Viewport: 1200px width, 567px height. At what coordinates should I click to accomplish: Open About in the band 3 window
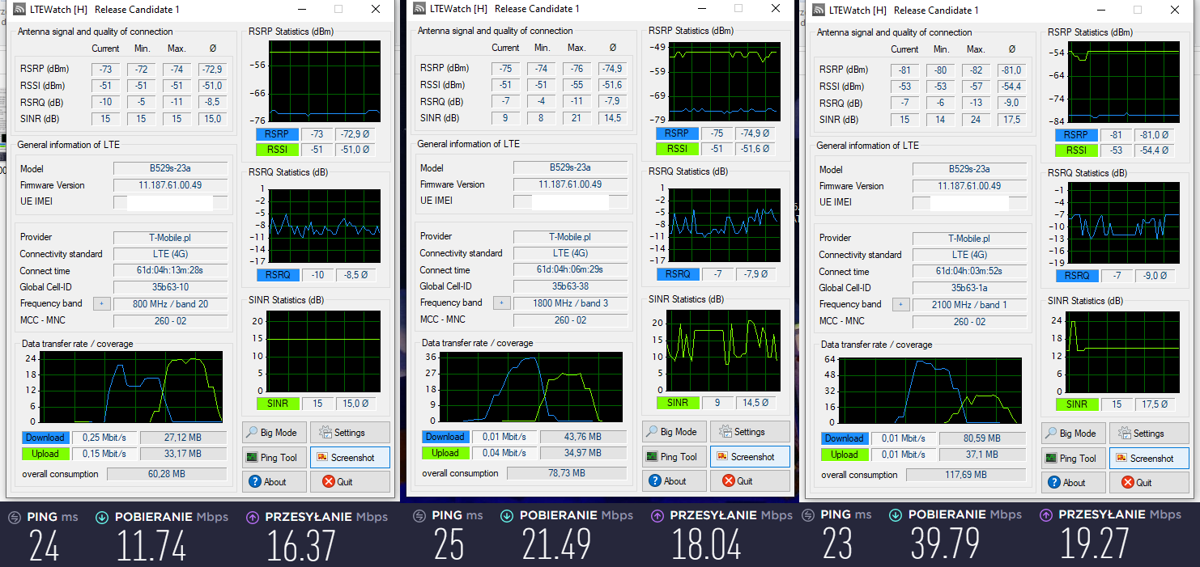(674, 480)
